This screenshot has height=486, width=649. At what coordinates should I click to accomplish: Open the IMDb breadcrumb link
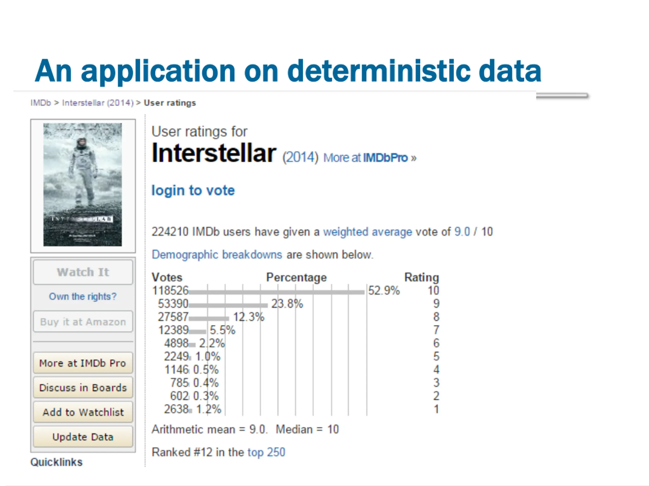click(41, 103)
